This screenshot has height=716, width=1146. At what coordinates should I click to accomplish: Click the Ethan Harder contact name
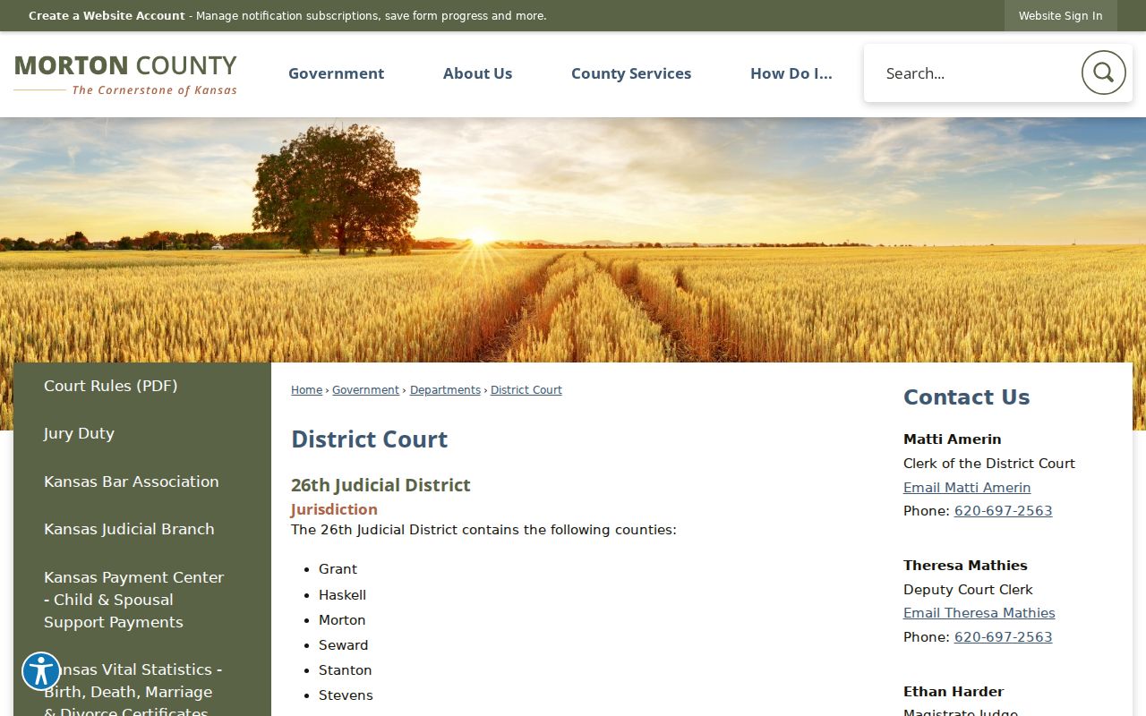[953, 692]
